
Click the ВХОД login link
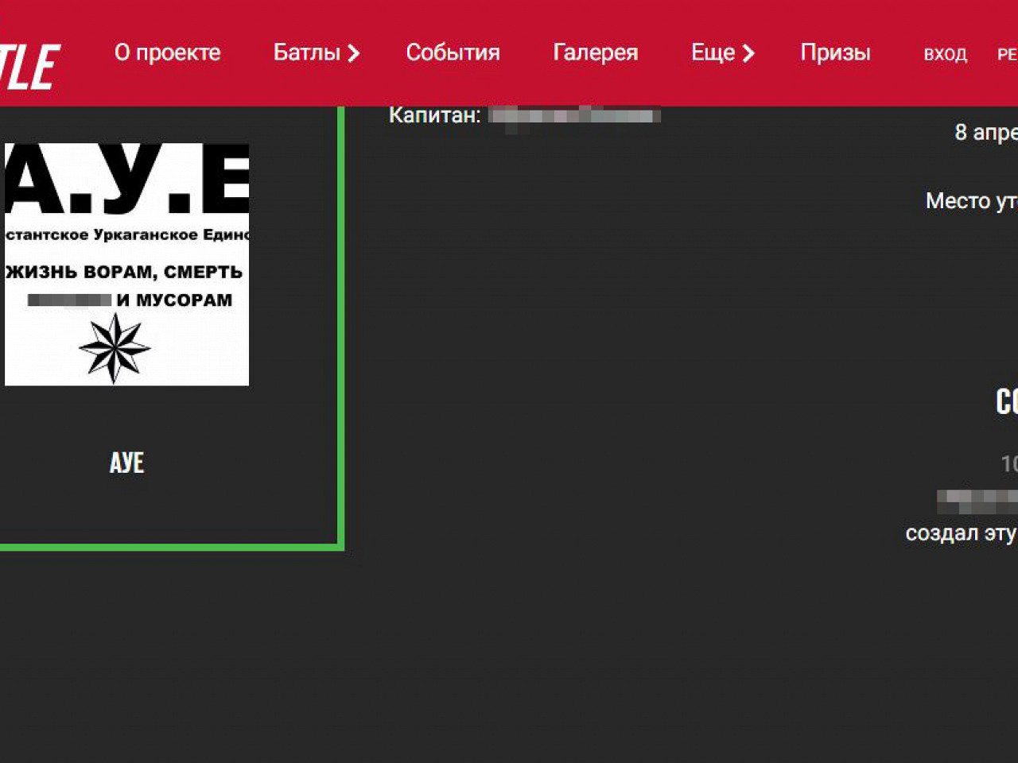[945, 54]
